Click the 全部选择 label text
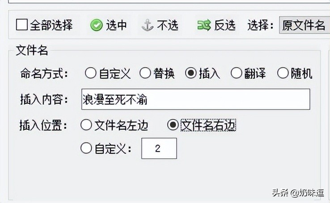 click(51, 25)
